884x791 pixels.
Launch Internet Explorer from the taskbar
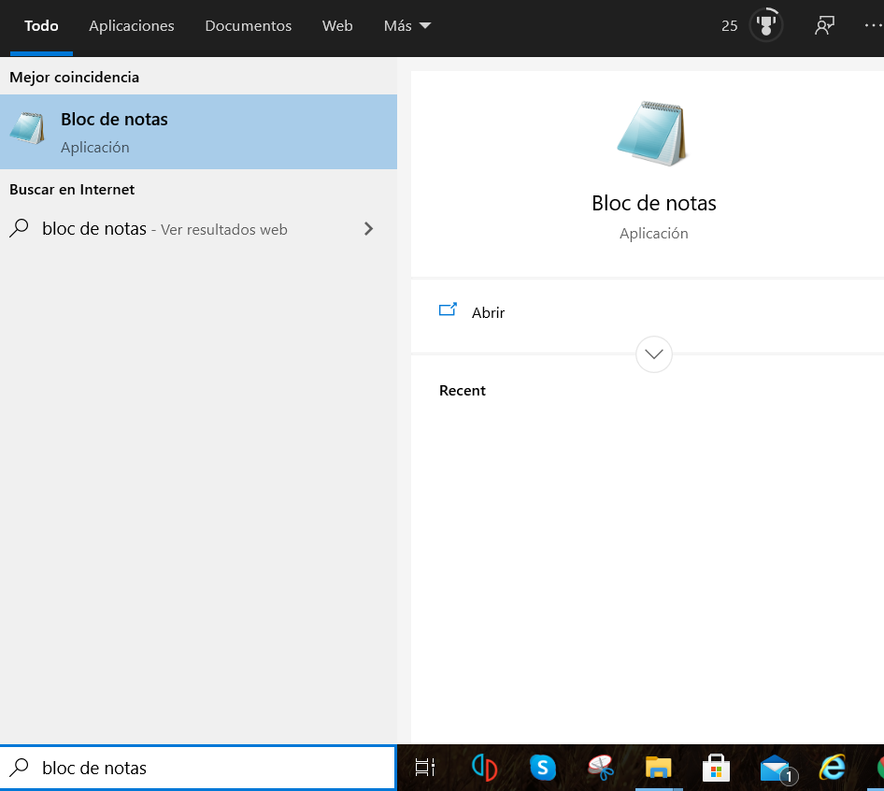click(832, 768)
